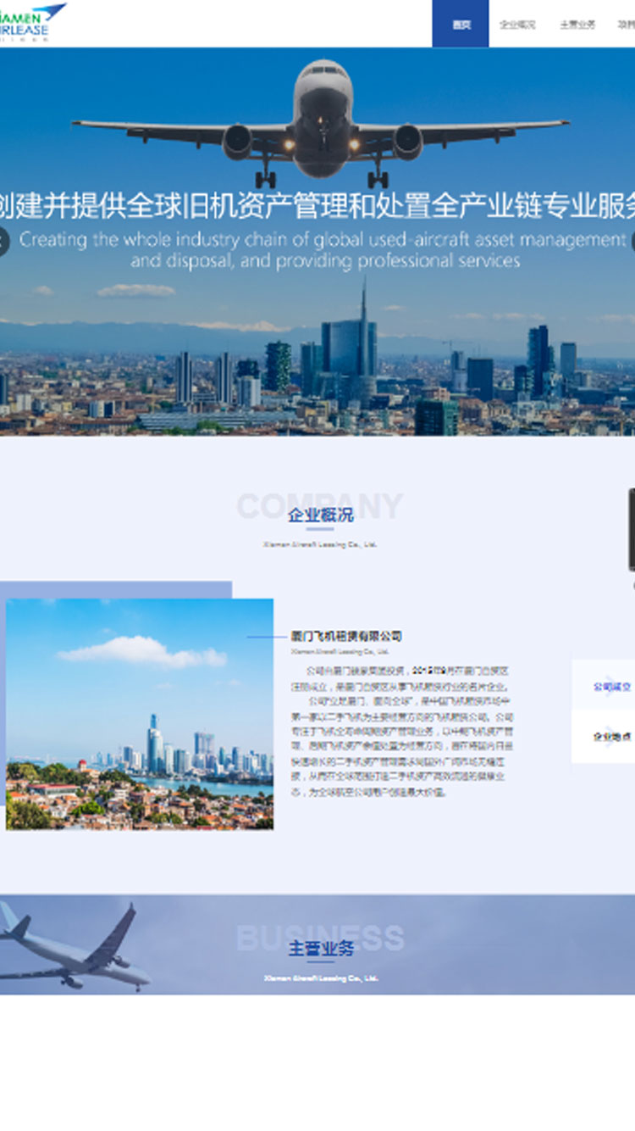Viewport: 635px width, 1131px height.
Task: Click the previous slide arrow on banner
Action: pos(3,242)
